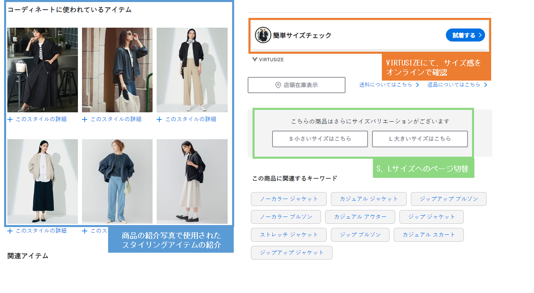
Task: Click the plus icon under navy jacket with mesh bag
Action: click(x=85, y=120)
